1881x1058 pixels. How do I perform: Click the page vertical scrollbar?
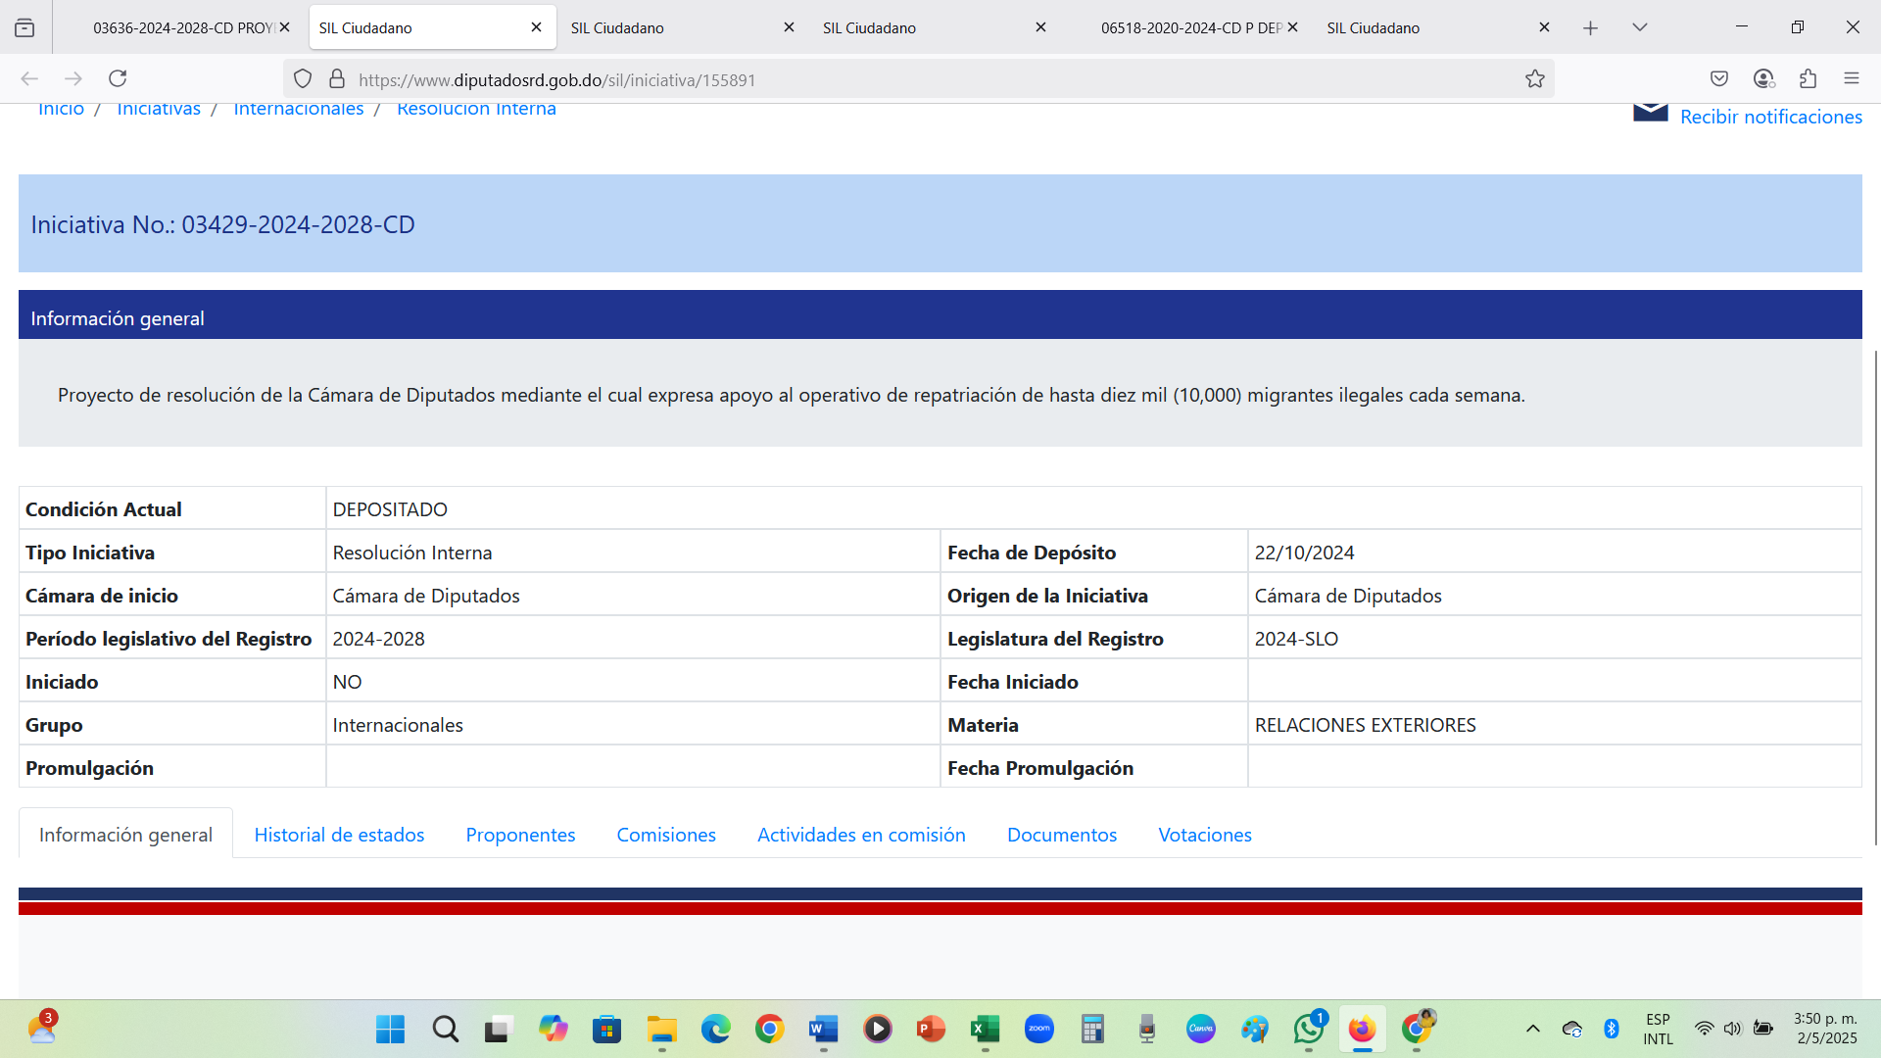pyautogui.click(x=1875, y=596)
